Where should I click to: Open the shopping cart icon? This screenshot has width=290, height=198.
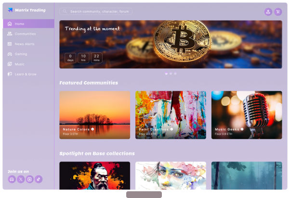(278, 12)
